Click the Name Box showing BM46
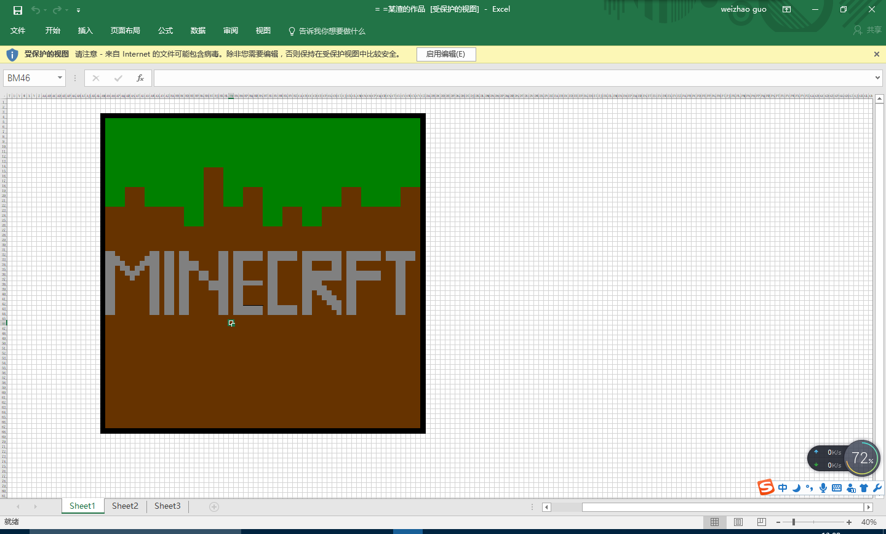Image resolution: width=886 pixels, height=534 pixels. coord(30,78)
